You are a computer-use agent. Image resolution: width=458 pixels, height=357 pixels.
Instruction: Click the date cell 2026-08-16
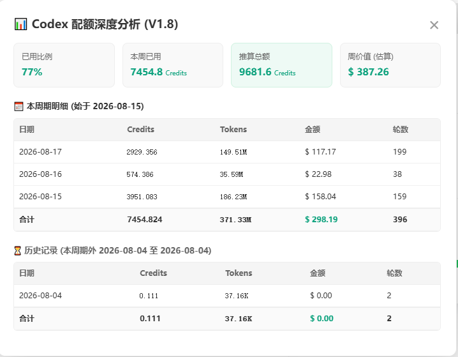coord(40,174)
